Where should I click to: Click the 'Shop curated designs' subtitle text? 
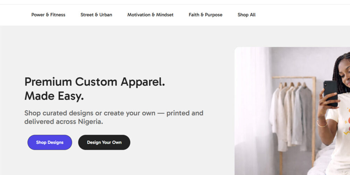pos(114,113)
